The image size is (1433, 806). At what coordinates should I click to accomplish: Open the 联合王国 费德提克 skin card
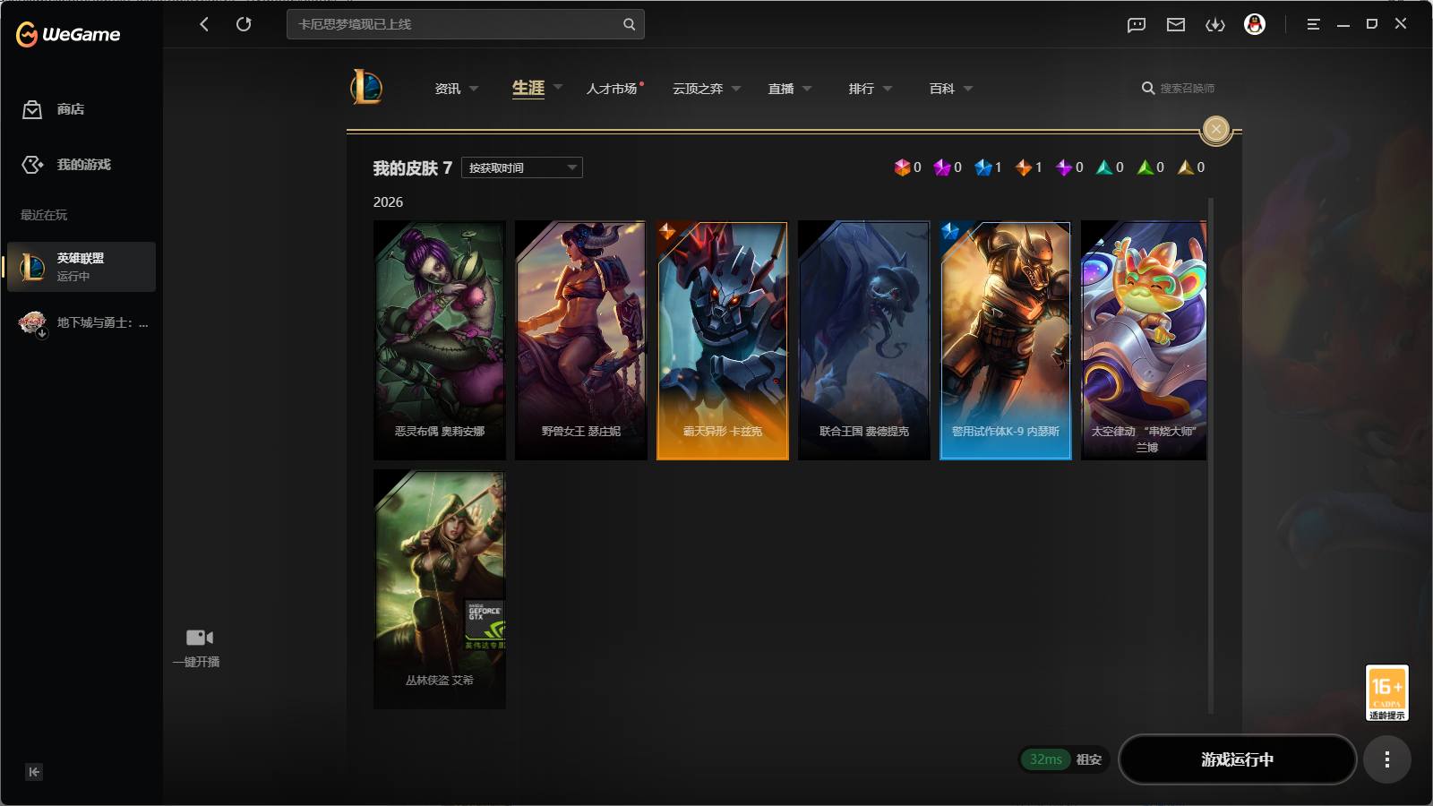point(864,340)
